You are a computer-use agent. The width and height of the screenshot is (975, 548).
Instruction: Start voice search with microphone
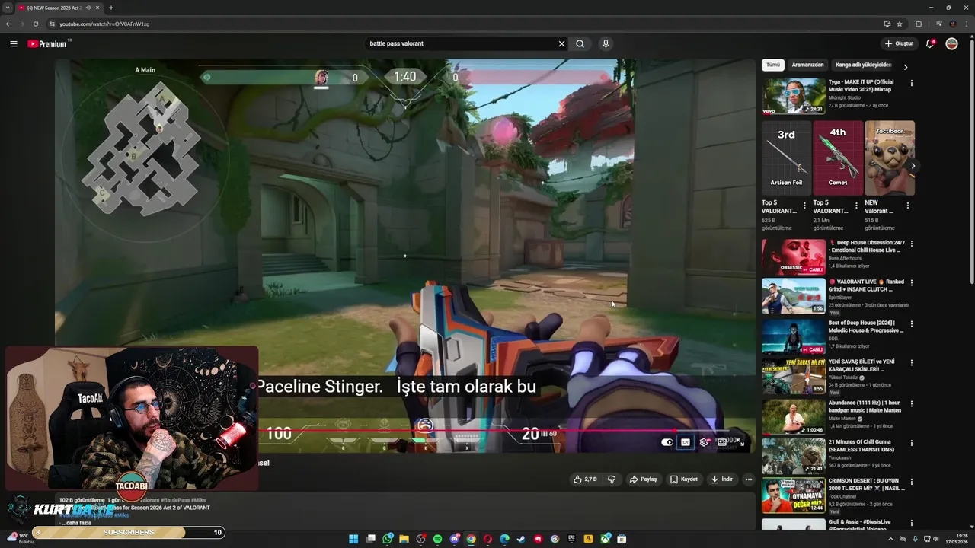tap(606, 43)
